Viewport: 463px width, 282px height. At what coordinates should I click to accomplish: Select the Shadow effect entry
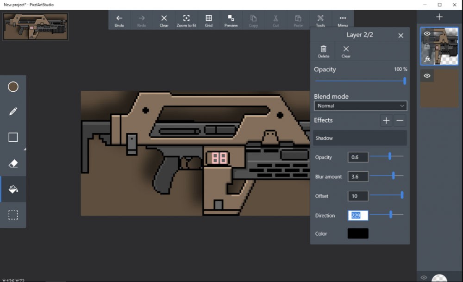point(360,138)
